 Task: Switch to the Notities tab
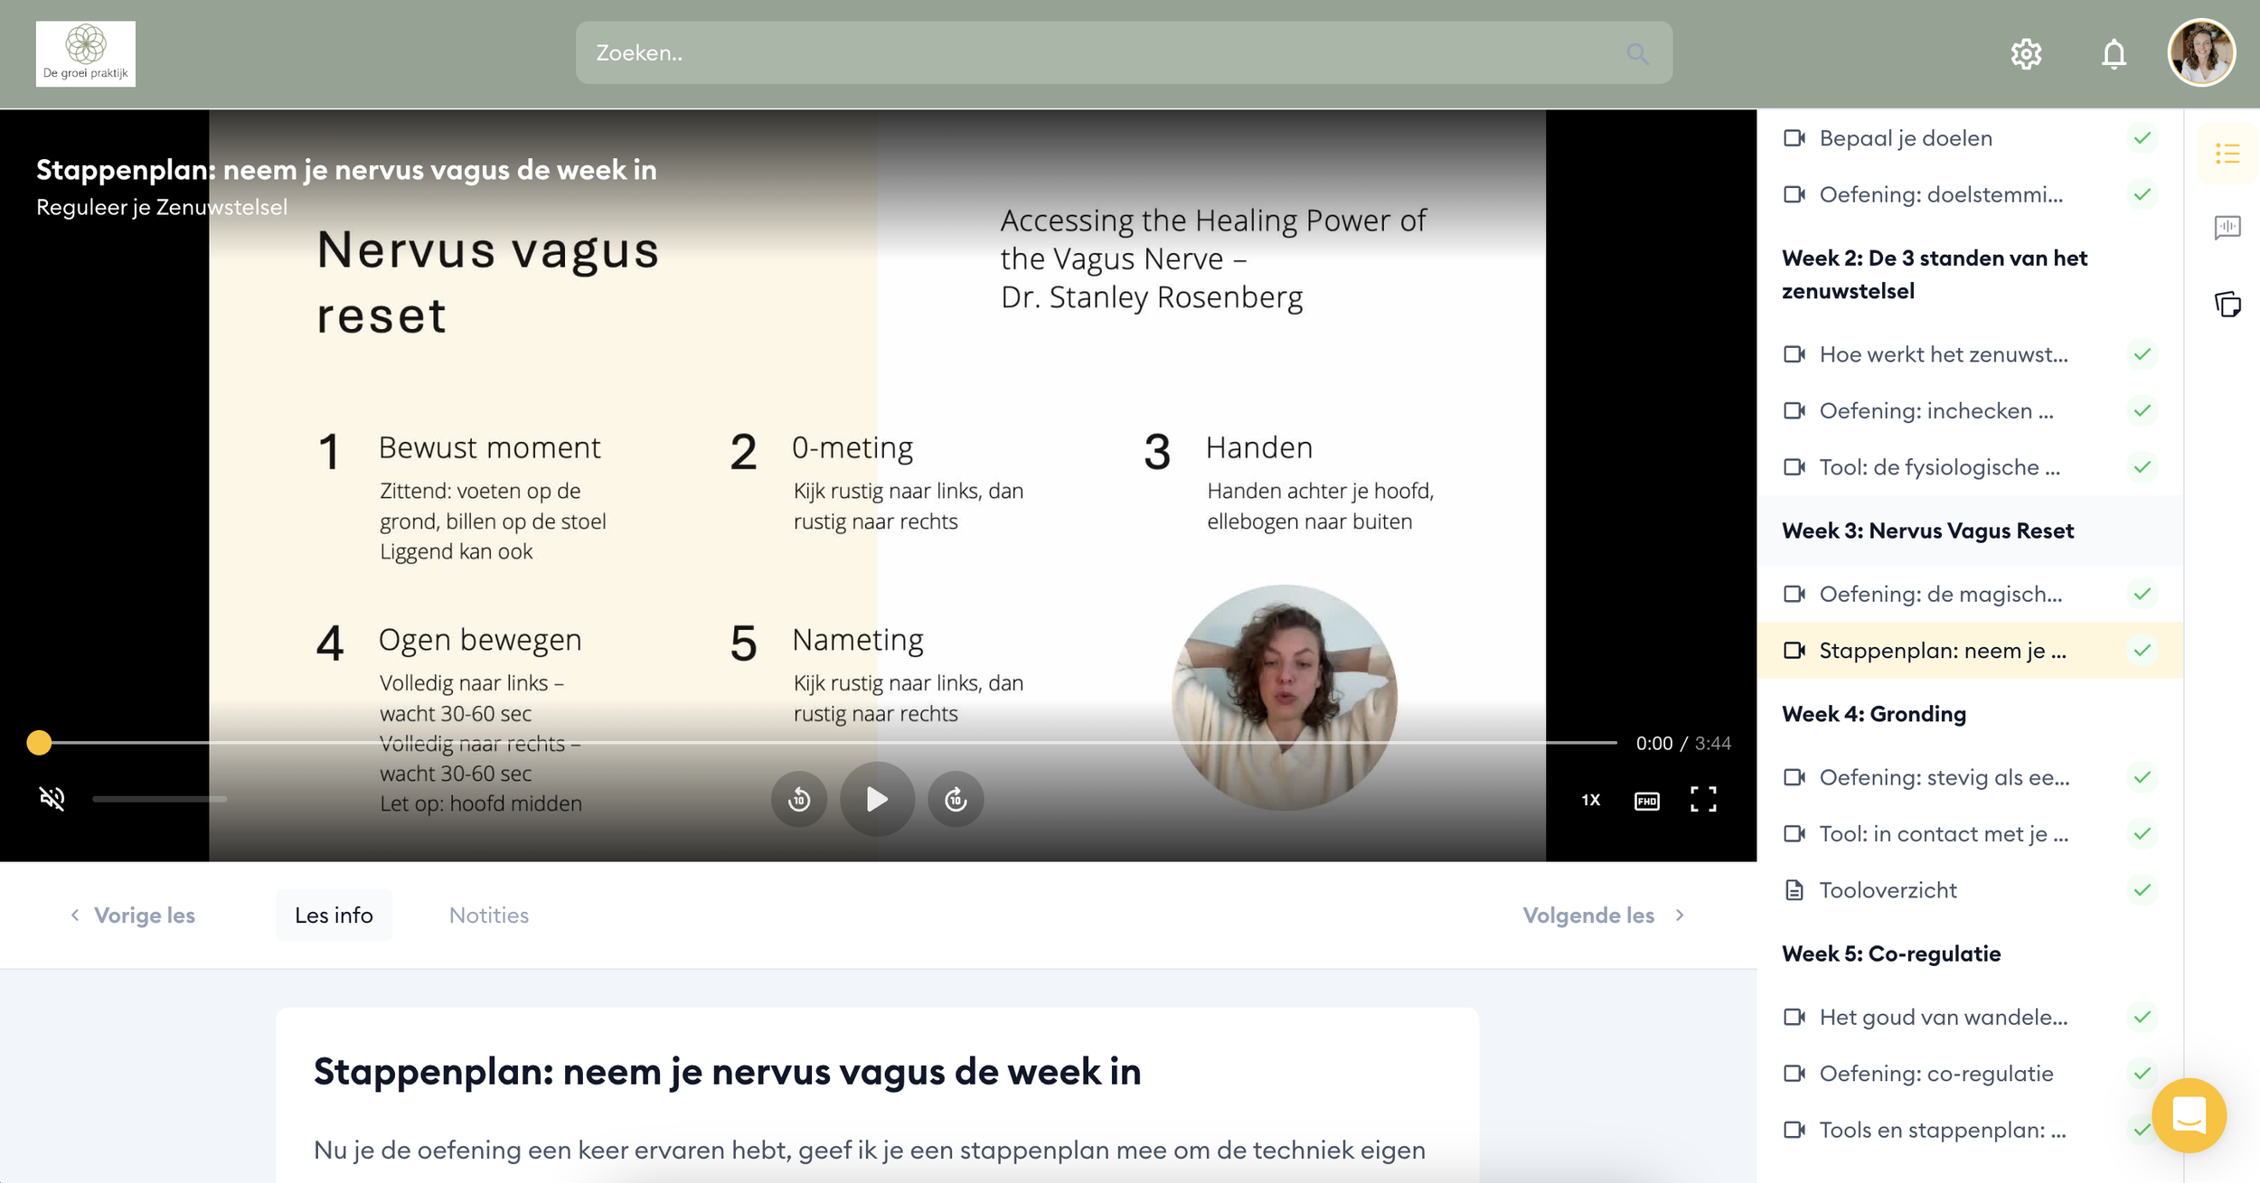point(488,915)
